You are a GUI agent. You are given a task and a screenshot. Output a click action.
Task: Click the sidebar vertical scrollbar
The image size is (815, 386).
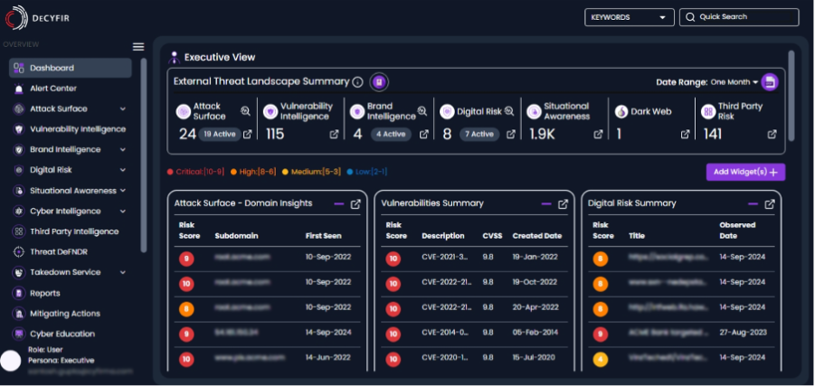[x=144, y=155]
